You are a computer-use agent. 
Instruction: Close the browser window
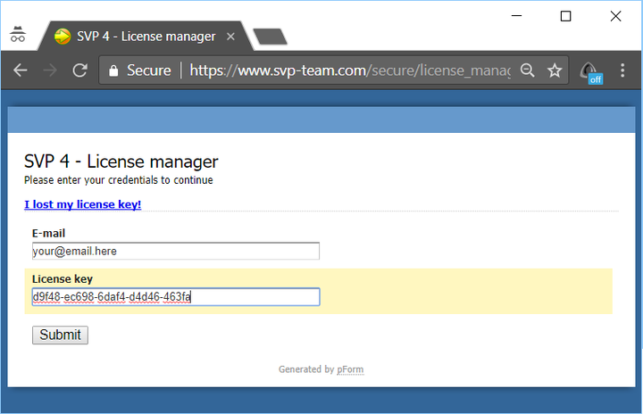615,16
